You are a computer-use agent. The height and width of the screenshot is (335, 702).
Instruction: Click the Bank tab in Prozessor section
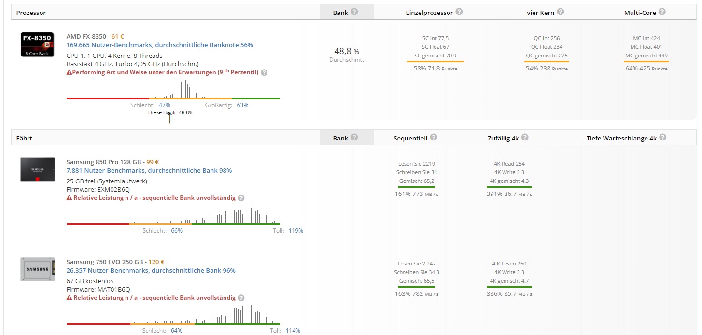(346, 12)
